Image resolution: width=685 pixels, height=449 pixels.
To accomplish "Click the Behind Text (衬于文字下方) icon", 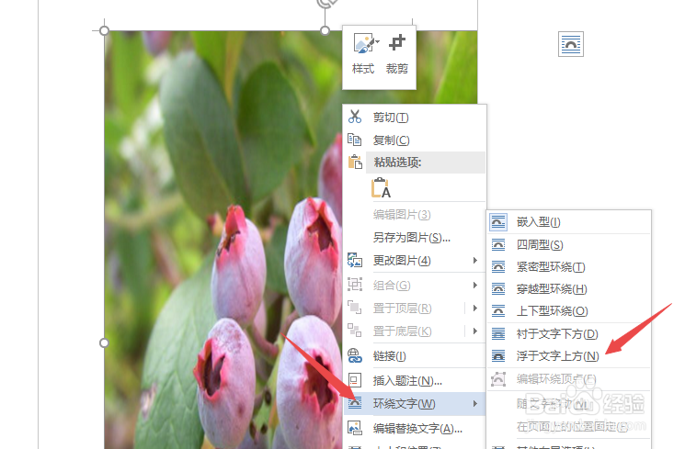I will tap(498, 334).
